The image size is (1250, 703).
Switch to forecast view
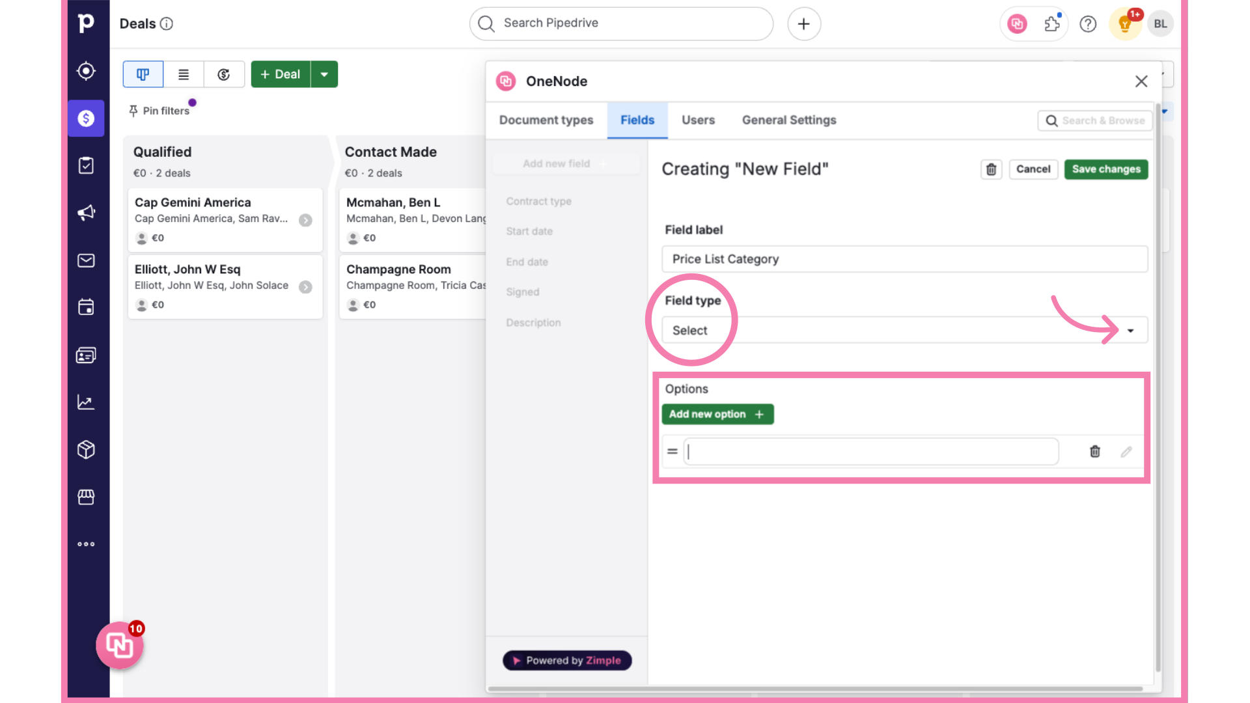(224, 74)
